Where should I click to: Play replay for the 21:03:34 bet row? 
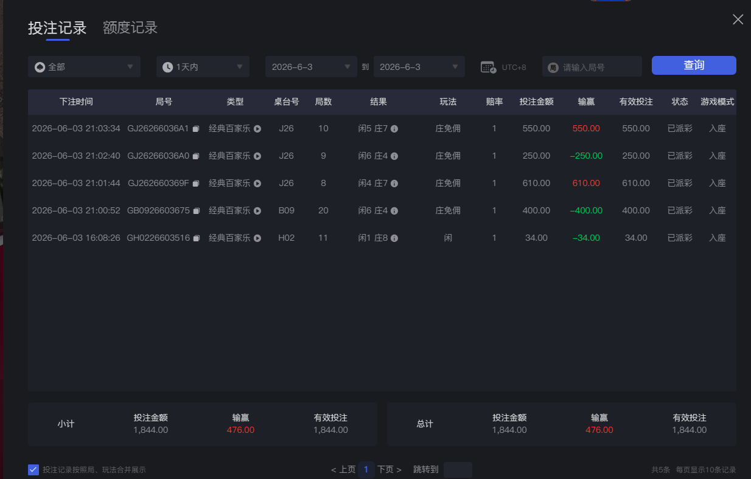click(x=257, y=129)
